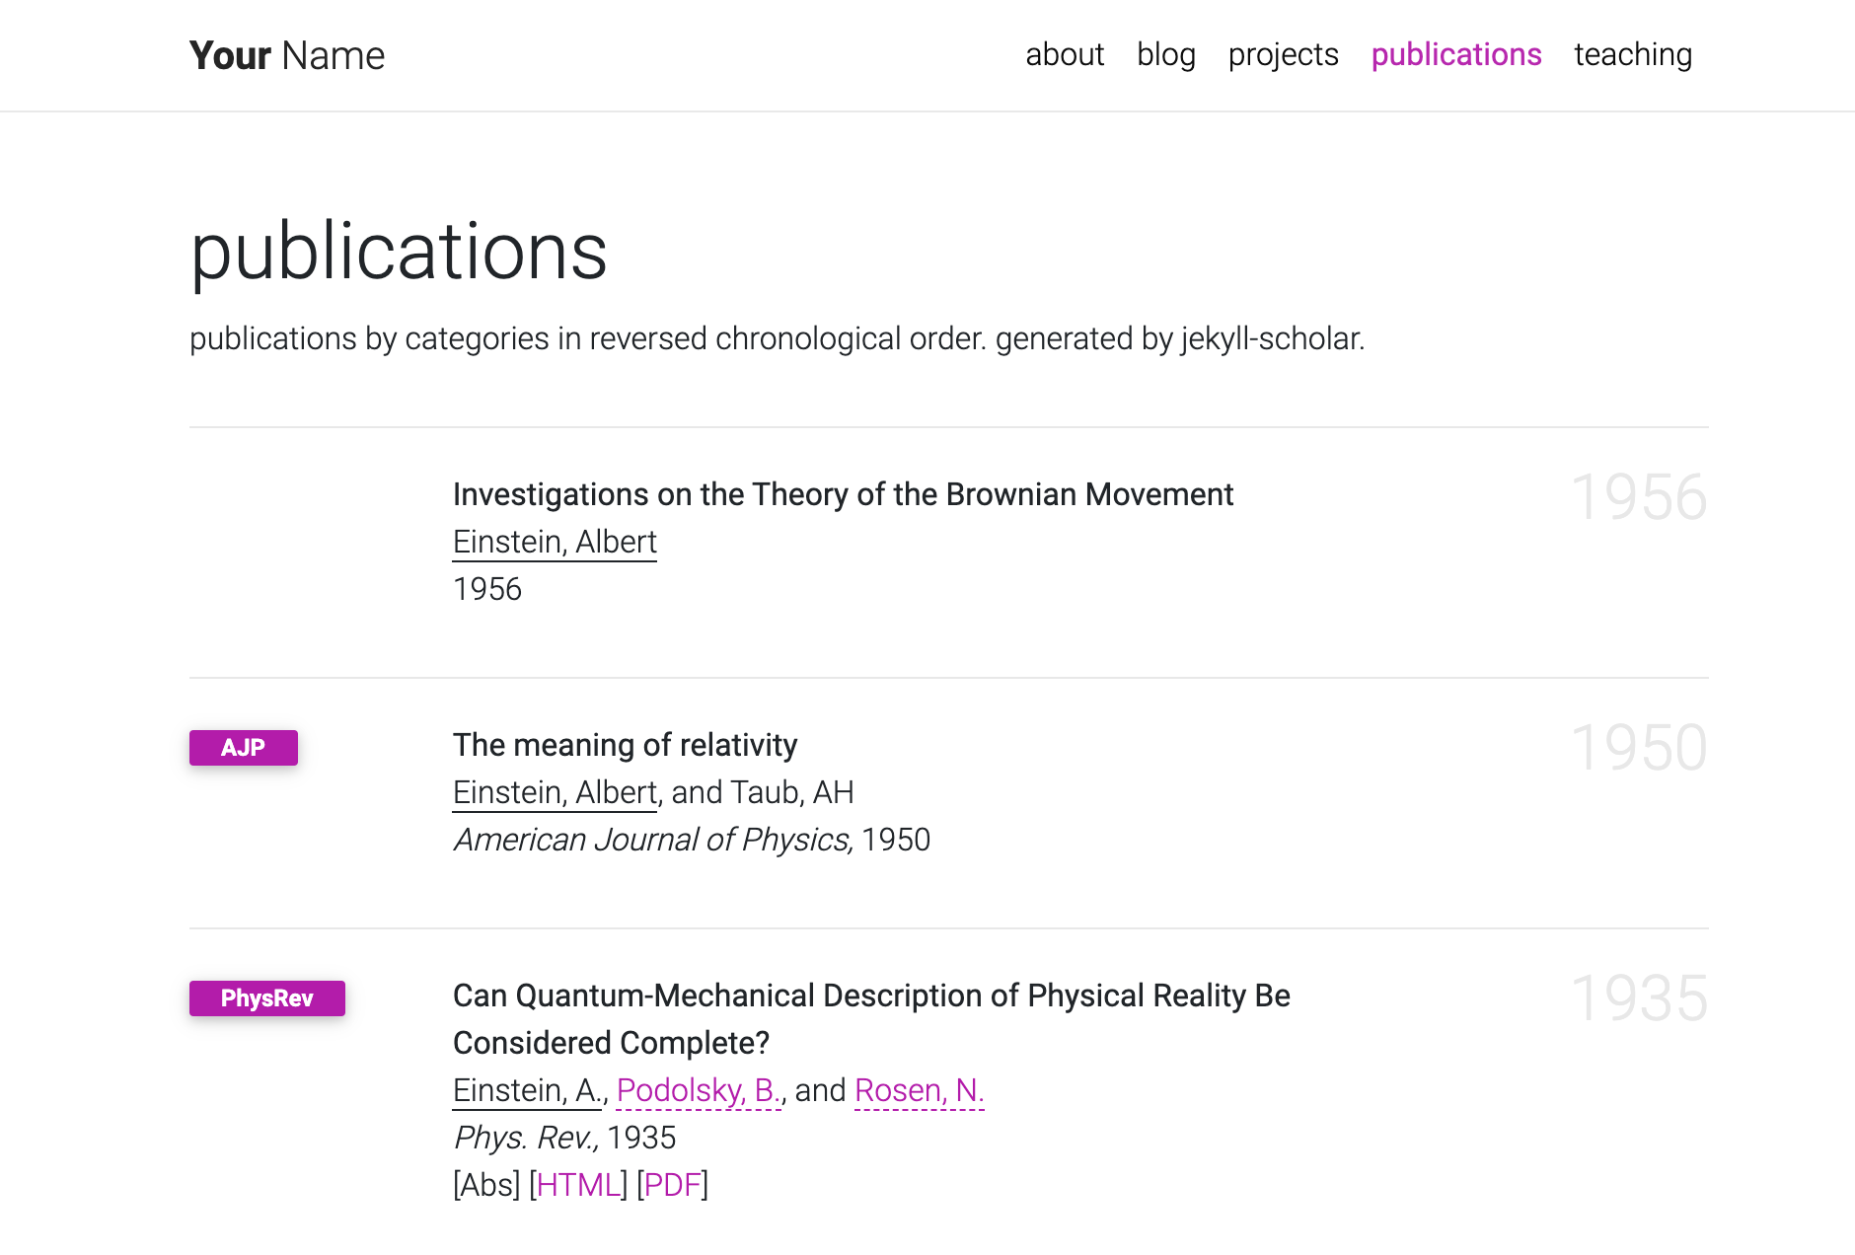This screenshot has height=1255, width=1855.
Task: Open the HTML link for EPR paper
Action: [x=578, y=1185]
